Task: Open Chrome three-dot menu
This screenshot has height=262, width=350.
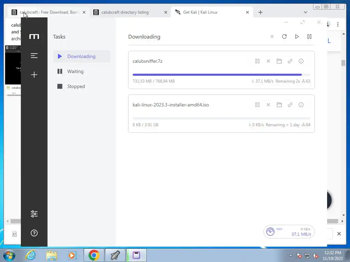Action: pos(338,24)
